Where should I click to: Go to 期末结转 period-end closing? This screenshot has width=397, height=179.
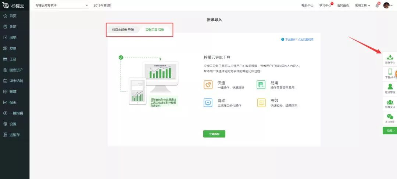tap(15, 81)
